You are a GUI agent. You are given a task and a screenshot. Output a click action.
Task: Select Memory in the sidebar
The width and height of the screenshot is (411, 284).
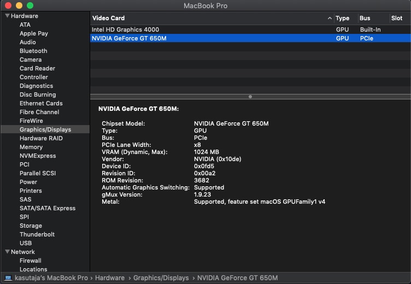31,147
